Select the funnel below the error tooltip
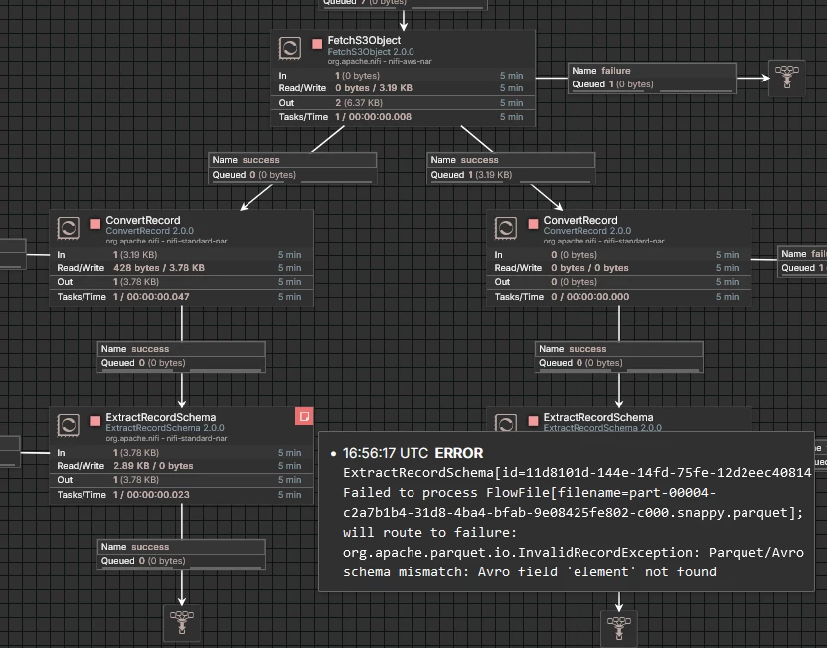 (619, 629)
